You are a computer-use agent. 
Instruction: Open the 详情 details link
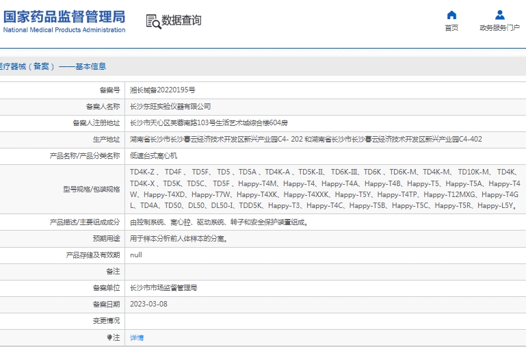coord(137,337)
